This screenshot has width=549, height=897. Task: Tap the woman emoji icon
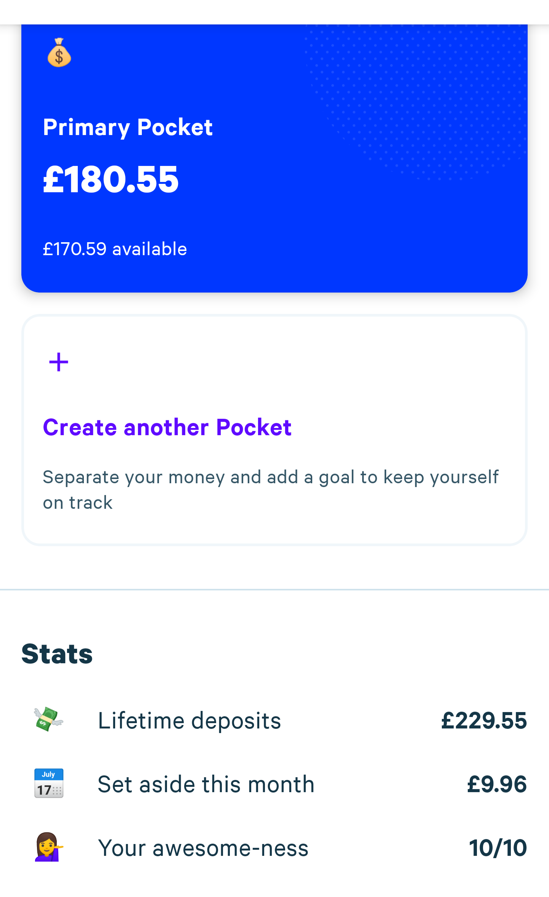(48, 847)
